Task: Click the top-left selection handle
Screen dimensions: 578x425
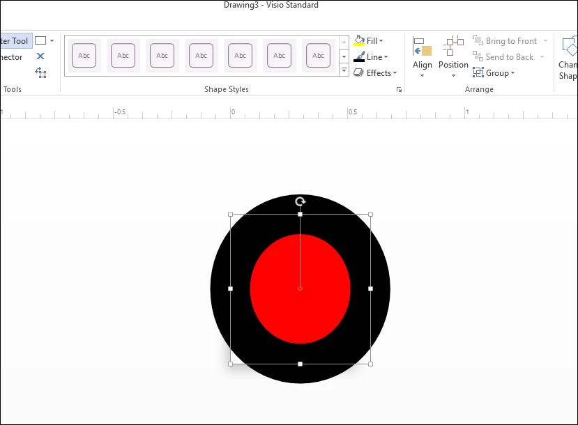Action: [230, 214]
